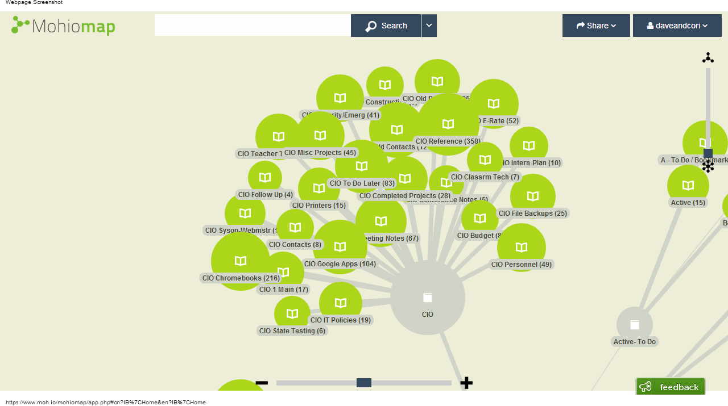
Task: Open the CIO Personnel node
Action: 521,246
